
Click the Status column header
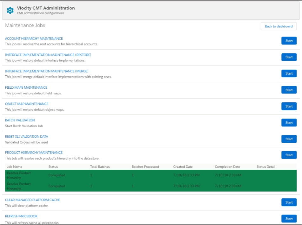coord(53,167)
